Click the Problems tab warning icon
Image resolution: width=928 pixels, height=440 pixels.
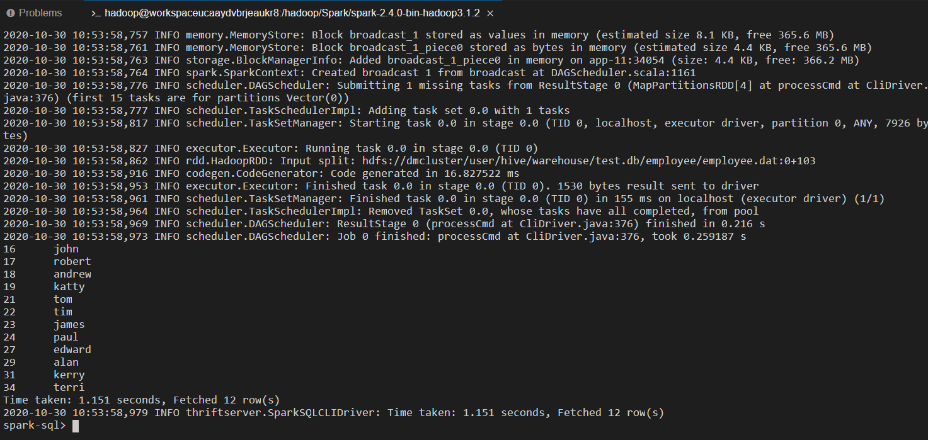[x=11, y=13]
